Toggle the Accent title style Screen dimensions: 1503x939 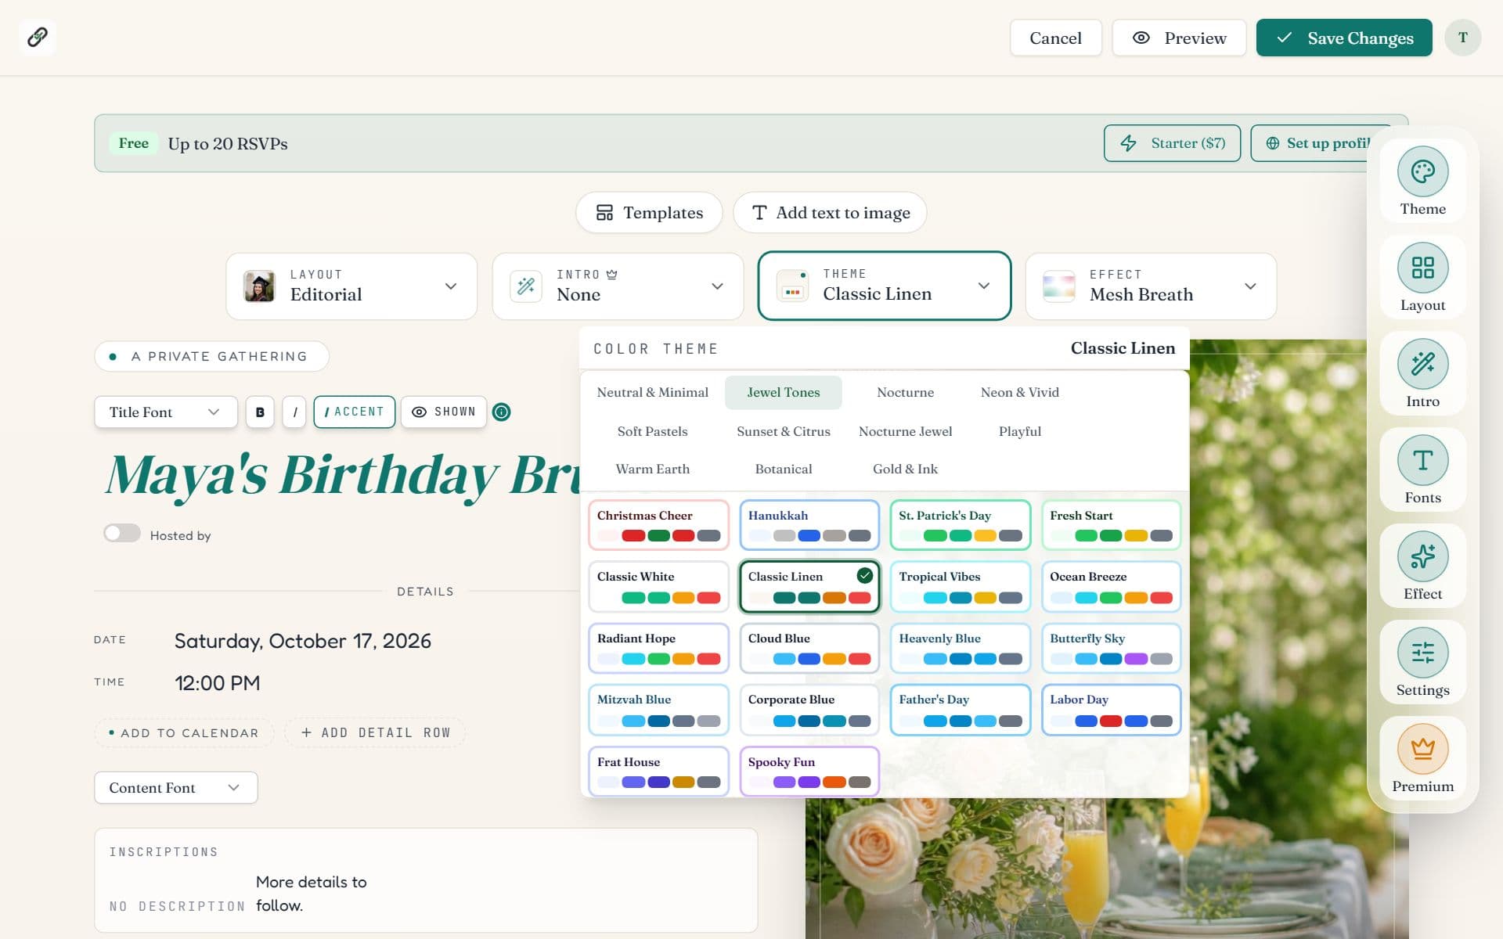[355, 412]
